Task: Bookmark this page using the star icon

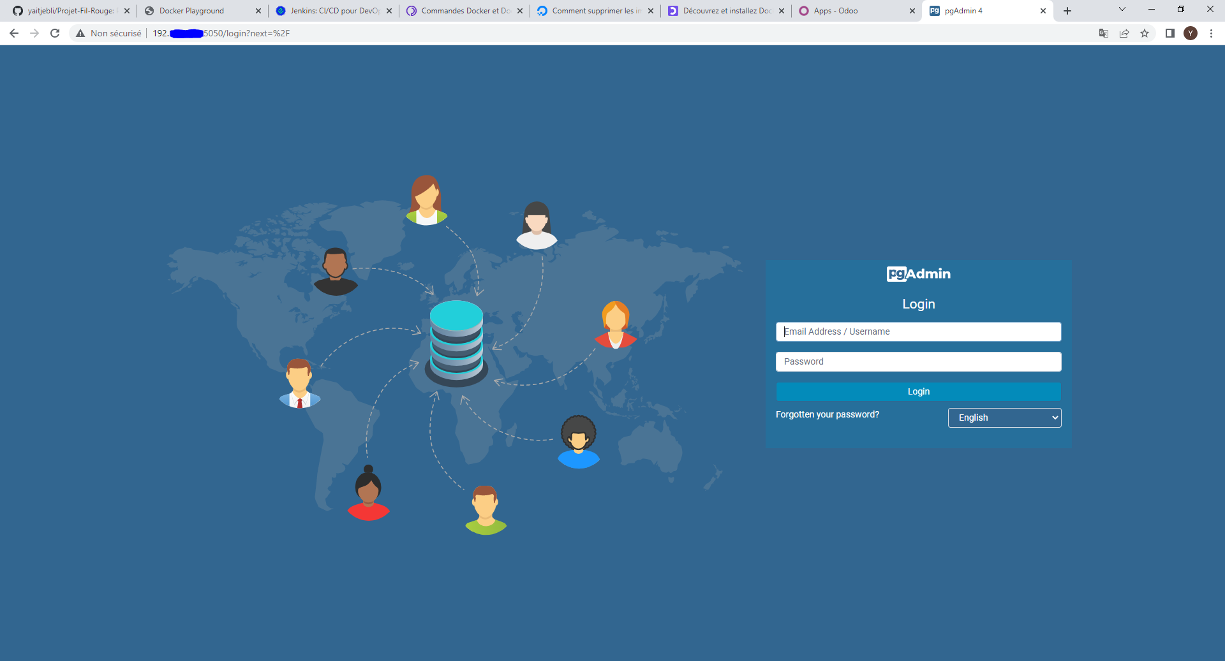Action: (1145, 33)
